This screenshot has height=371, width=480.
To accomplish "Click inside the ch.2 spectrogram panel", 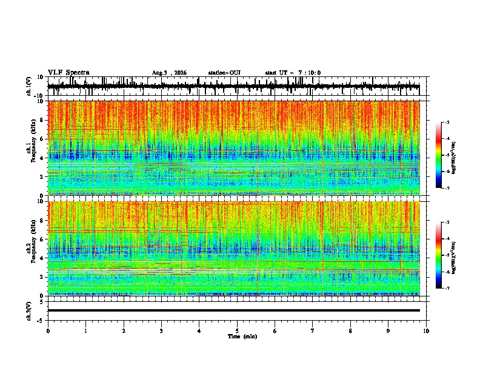I will [x=233, y=249].
